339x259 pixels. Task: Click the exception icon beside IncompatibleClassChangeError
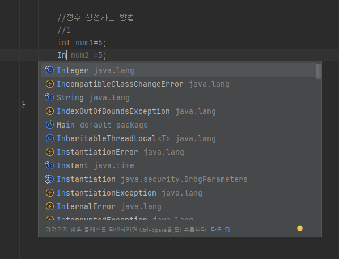tap(50, 84)
